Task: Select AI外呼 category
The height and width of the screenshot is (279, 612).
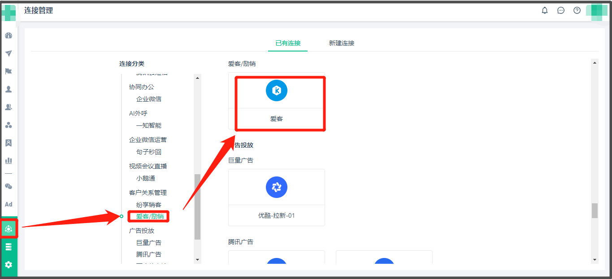Action: [138, 113]
